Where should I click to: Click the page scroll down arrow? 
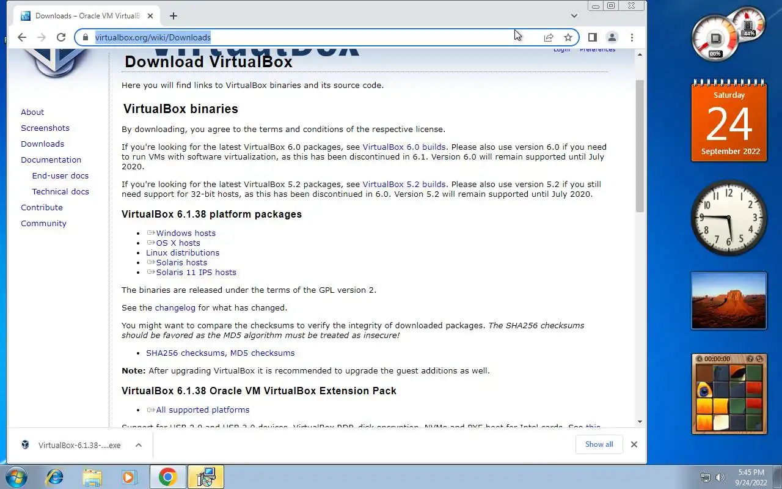[x=640, y=422]
